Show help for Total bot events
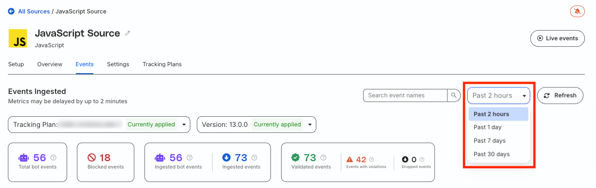The width and height of the screenshot is (596, 188). point(53,157)
